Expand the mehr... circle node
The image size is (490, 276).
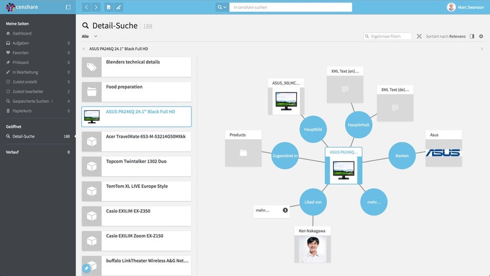click(374, 202)
